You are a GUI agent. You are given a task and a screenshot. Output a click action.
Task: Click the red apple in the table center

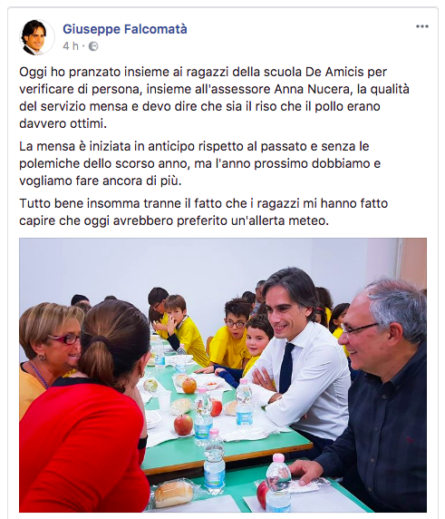[183, 425]
